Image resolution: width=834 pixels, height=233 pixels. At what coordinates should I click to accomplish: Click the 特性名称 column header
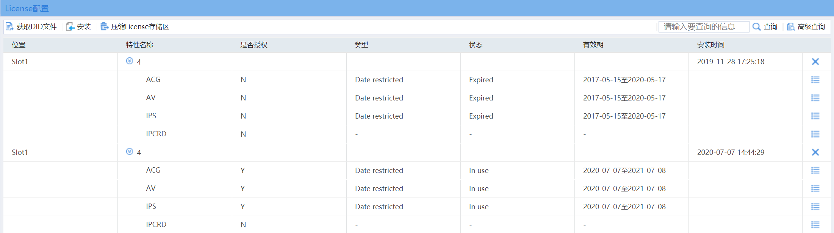coord(139,45)
